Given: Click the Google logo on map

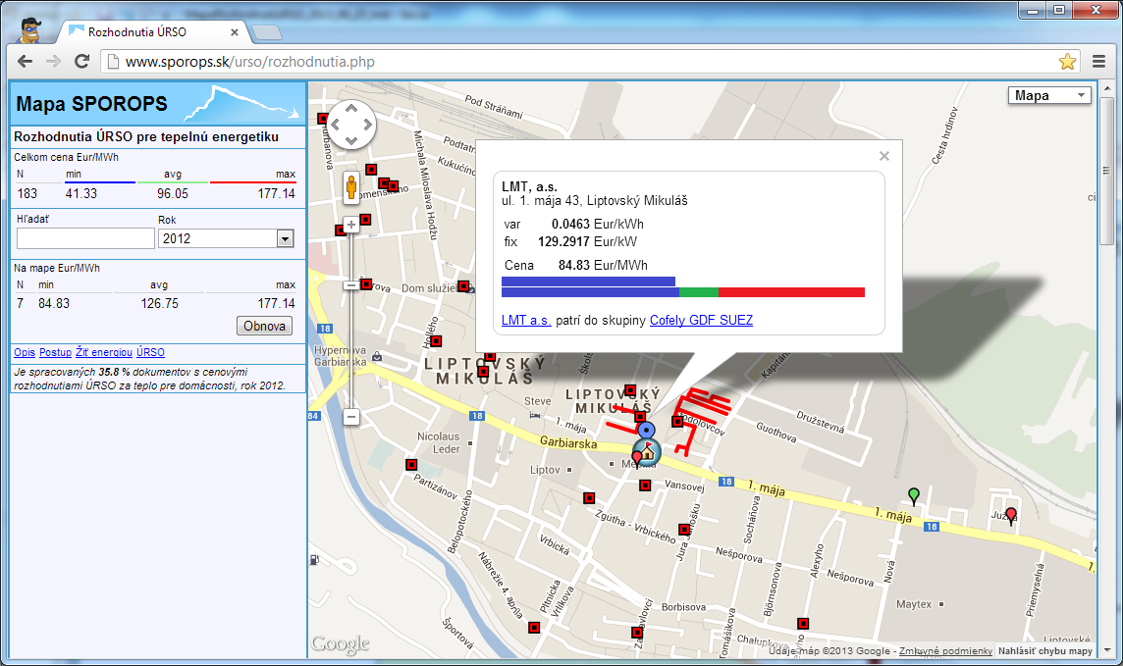Looking at the screenshot, I should tap(341, 643).
